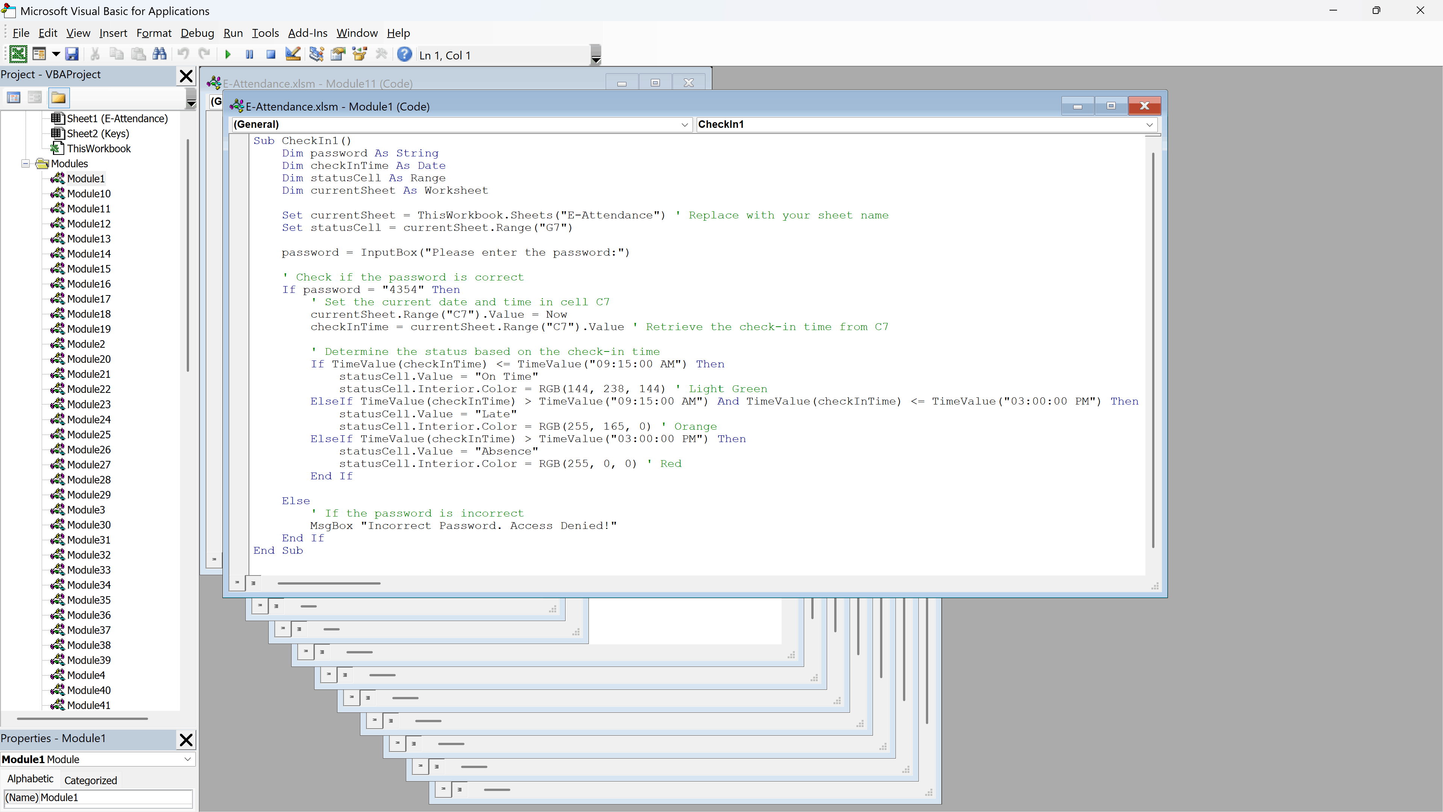
Task: Close the Module1 code window
Action: [1144, 106]
